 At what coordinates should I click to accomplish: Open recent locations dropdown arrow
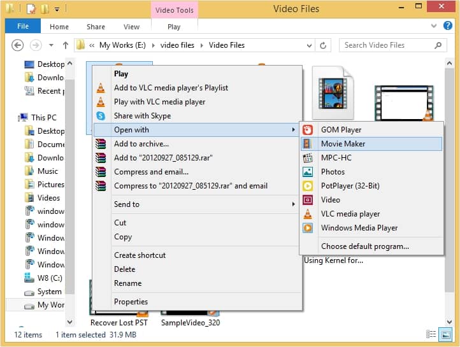[x=51, y=45]
